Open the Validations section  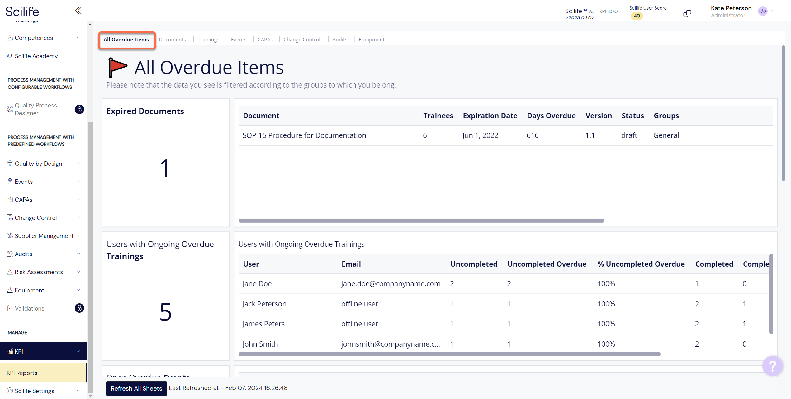point(29,308)
